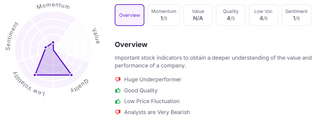Click thumbs-down icon beside Analysts are Very Bearish
This screenshot has width=315, height=117.
click(118, 112)
